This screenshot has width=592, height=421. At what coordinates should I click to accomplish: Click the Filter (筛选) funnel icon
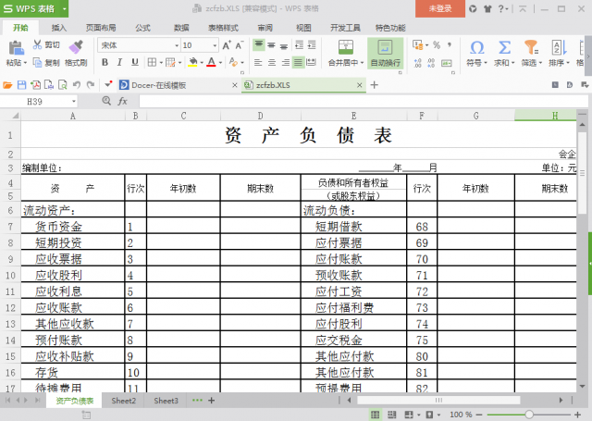[x=531, y=47]
